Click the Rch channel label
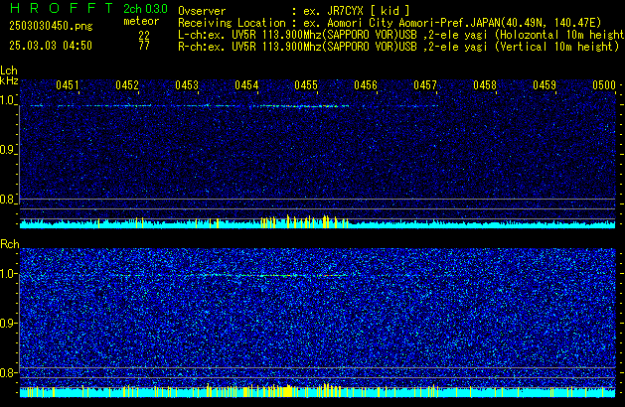Image resolution: width=625 pixels, height=407 pixels. [10, 244]
